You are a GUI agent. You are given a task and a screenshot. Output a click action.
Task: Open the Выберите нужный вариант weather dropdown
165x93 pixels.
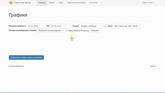(51, 30)
